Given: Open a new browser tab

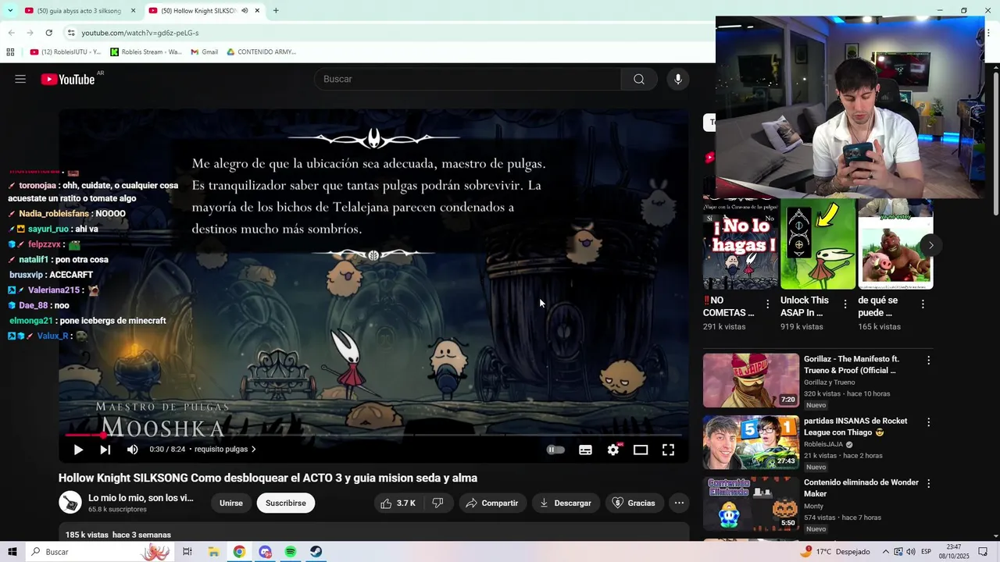Looking at the screenshot, I should (x=276, y=11).
